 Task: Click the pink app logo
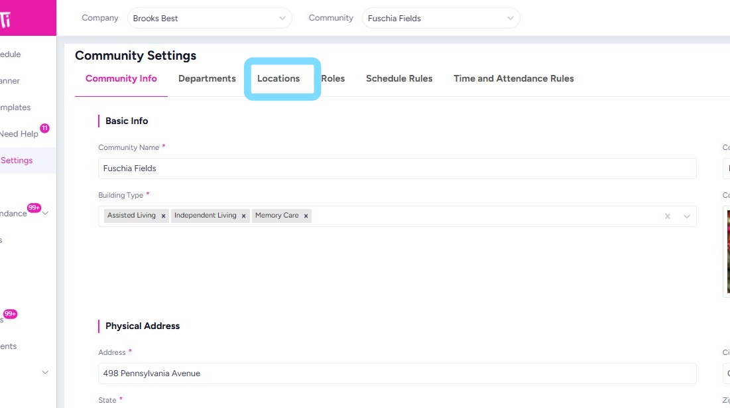click(7, 18)
